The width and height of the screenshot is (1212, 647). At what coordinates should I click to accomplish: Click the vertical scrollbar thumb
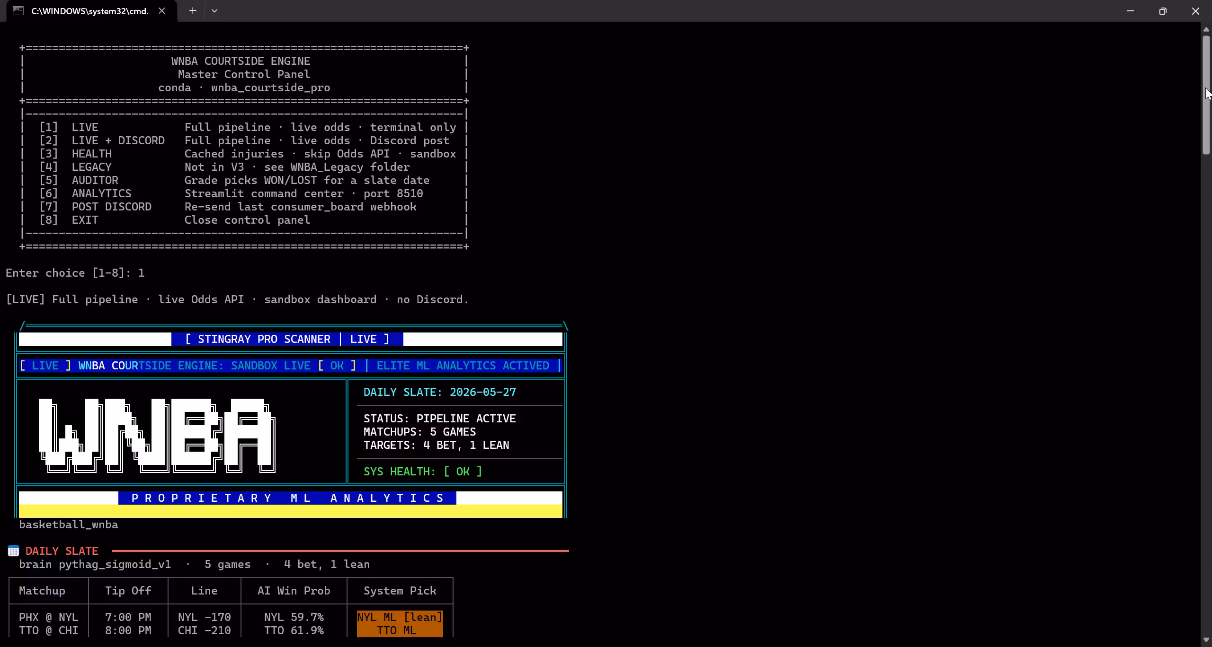pos(1206,95)
